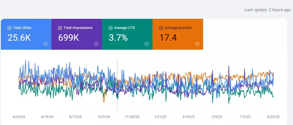The image size is (293, 125).
Task: Click the 3.7% average CTR value
Action: [118, 38]
